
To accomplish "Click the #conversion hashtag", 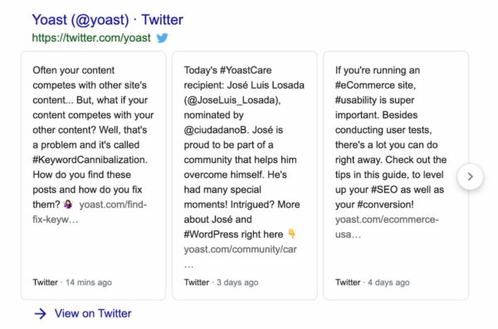I will 385,205.
